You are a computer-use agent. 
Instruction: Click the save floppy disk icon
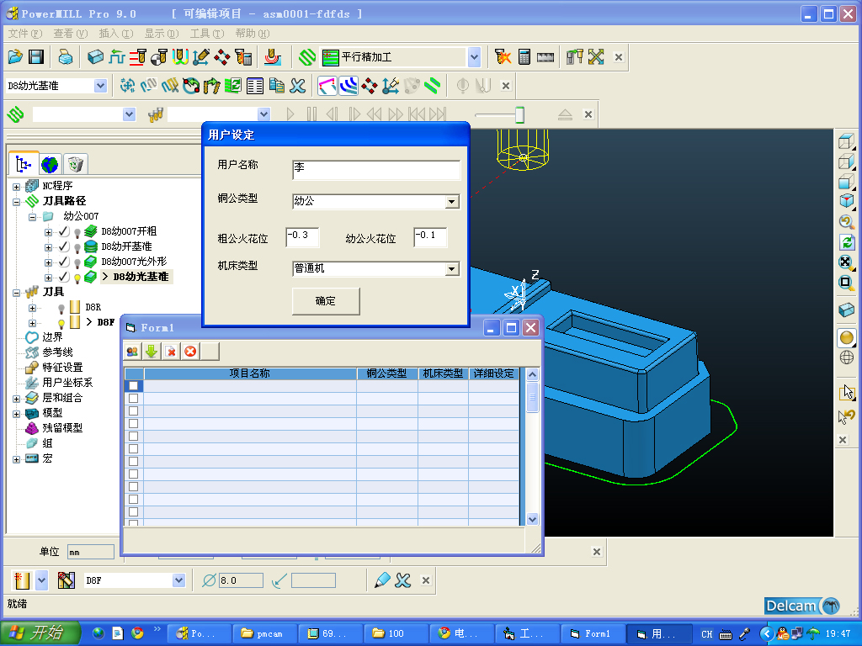point(36,56)
